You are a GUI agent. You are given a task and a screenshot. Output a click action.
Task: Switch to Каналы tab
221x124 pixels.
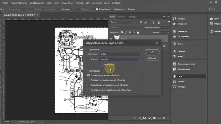coord(122,17)
